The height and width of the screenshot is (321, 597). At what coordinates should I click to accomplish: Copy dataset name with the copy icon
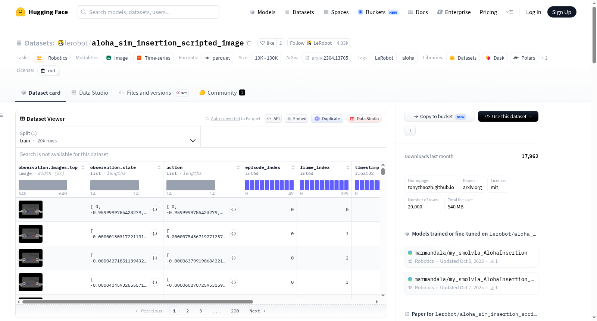tap(249, 43)
